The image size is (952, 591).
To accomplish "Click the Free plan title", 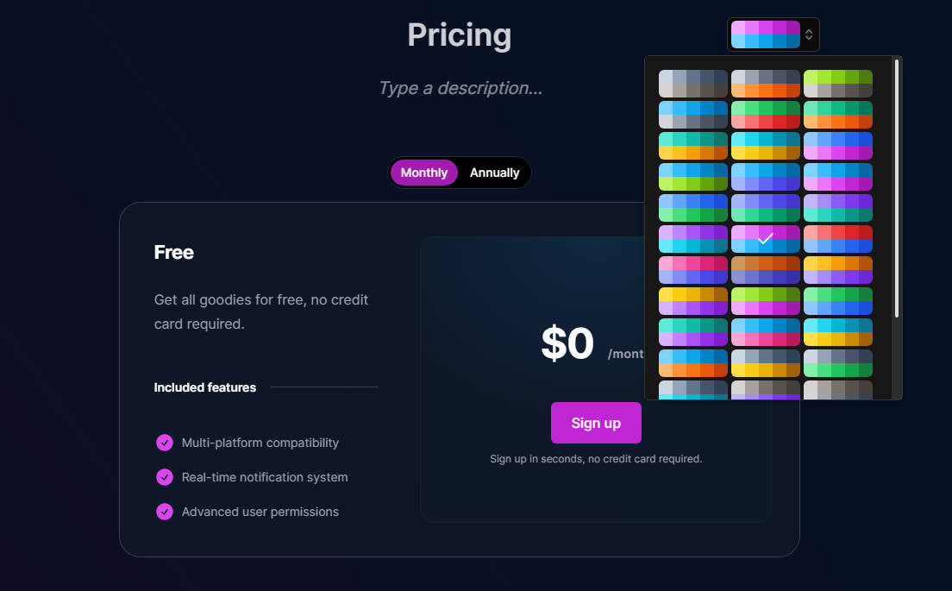I will tap(173, 252).
